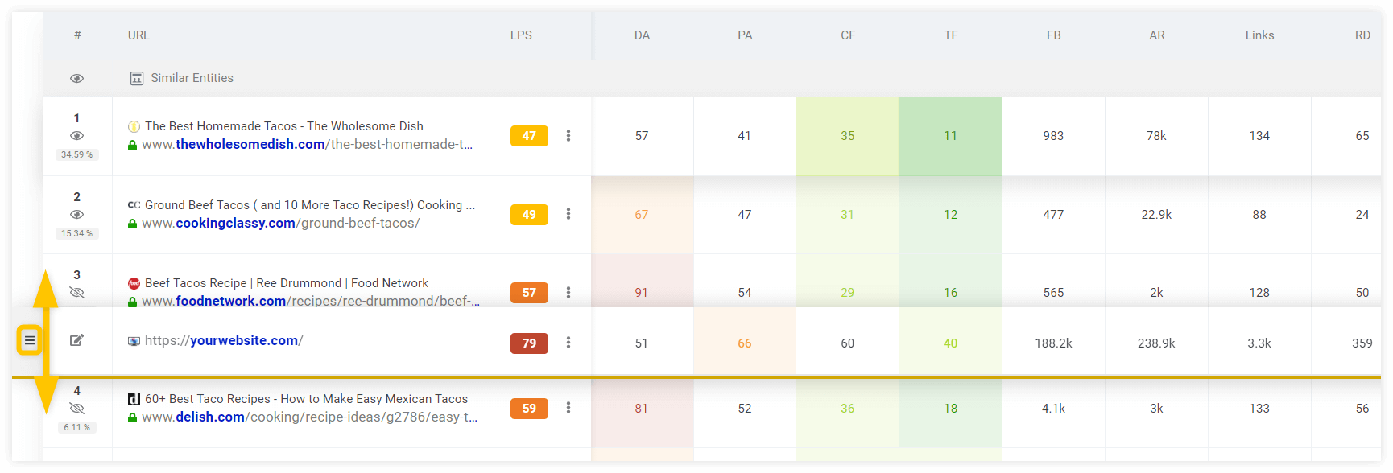Image resolution: width=1393 pixels, height=473 pixels.
Task: Toggle visibility eye for result 1
Action: tap(76, 136)
